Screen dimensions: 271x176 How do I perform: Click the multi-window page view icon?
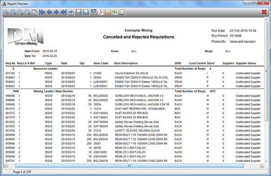pyautogui.click(x=35, y=12)
